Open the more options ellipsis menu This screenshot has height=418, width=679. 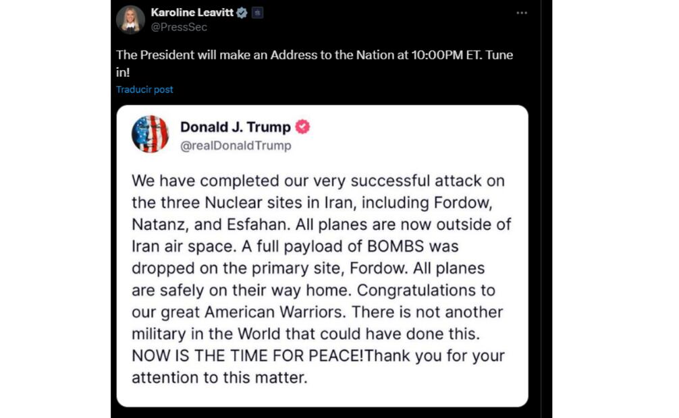pos(521,13)
